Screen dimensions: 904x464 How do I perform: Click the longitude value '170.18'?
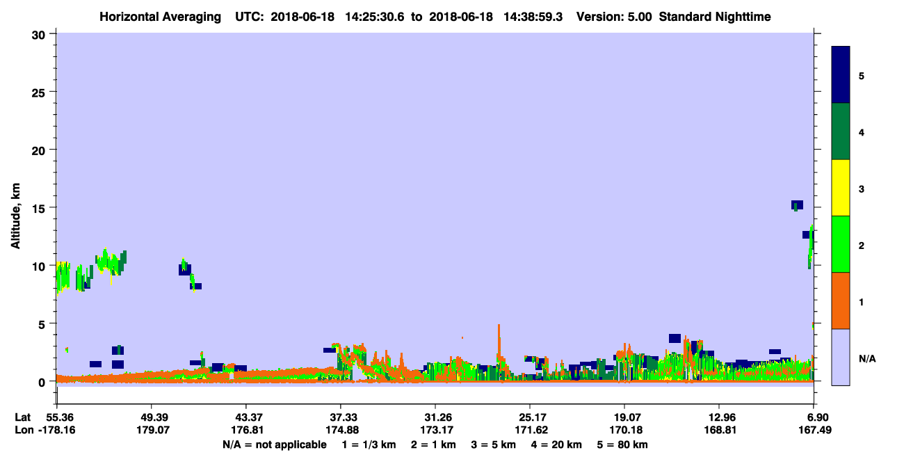tap(624, 430)
